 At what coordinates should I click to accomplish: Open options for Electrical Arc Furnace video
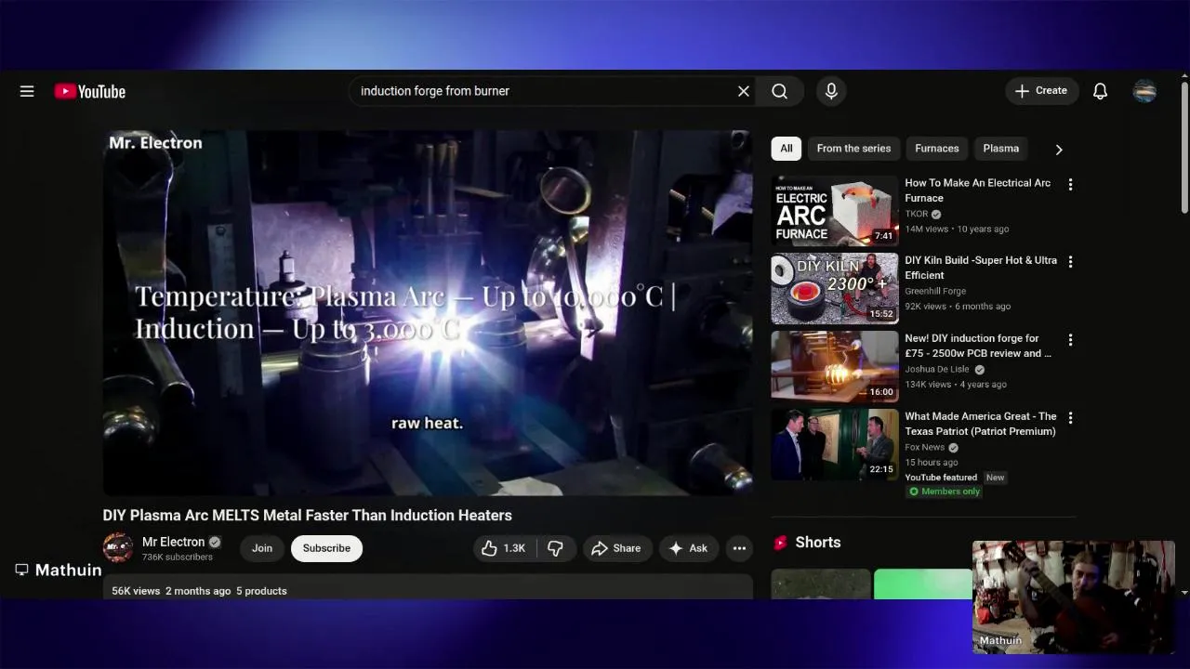(x=1070, y=185)
